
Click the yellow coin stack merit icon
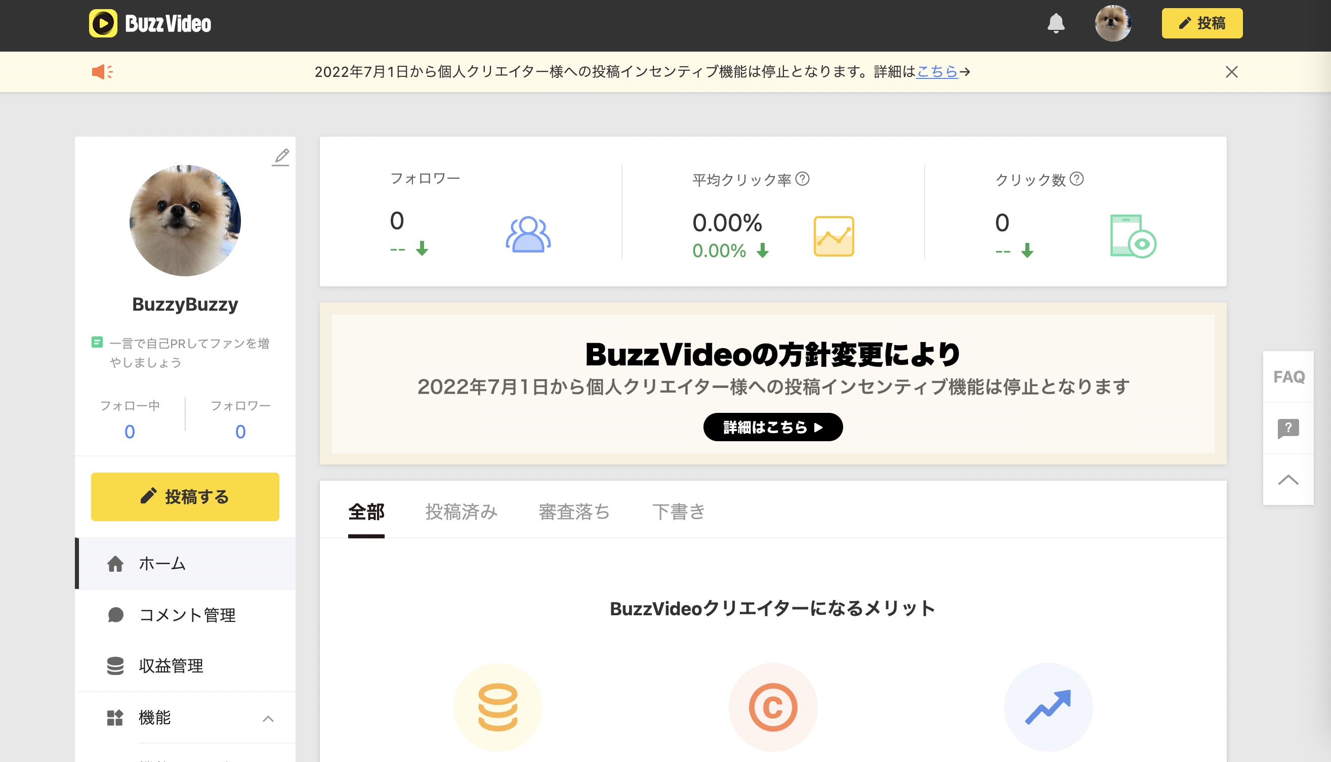click(x=498, y=707)
